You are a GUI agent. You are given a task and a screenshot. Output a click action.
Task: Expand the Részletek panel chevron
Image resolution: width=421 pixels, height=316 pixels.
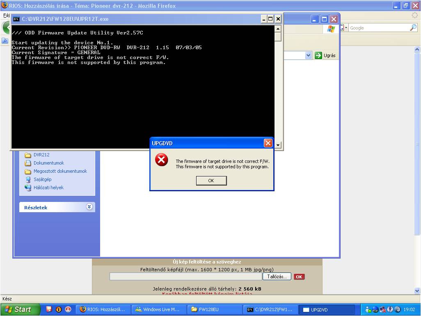[x=89, y=207]
